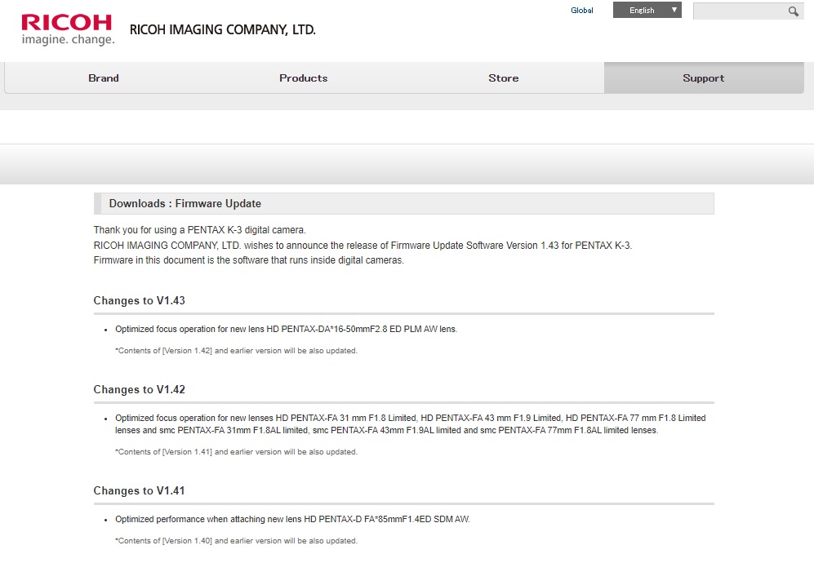Open the Products menu
The height and width of the screenshot is (563, 814).
click(x=304, y=78)
